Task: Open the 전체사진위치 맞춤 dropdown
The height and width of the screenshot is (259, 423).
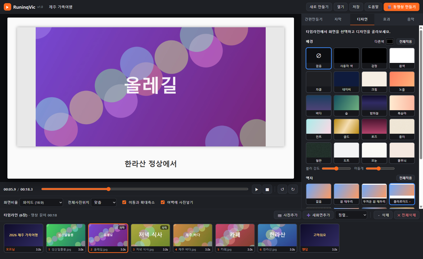Action: [x=104, y=202]
